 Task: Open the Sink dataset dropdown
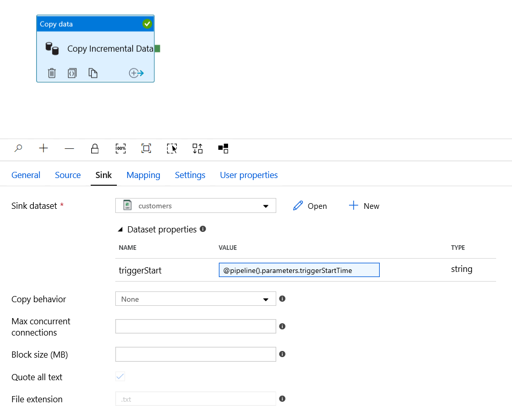(x=266, y=205)
